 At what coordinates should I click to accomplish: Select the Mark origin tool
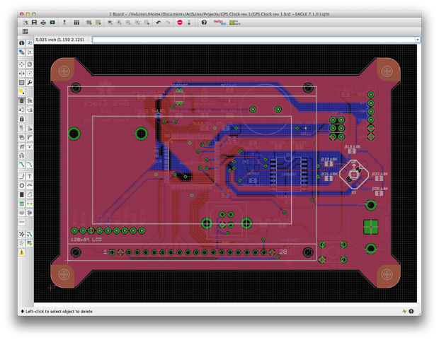point(30,52)
